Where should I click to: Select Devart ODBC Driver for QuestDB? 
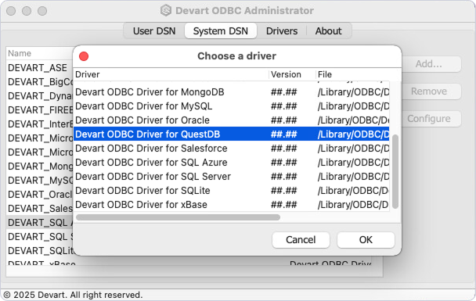(x=231, y=134)
